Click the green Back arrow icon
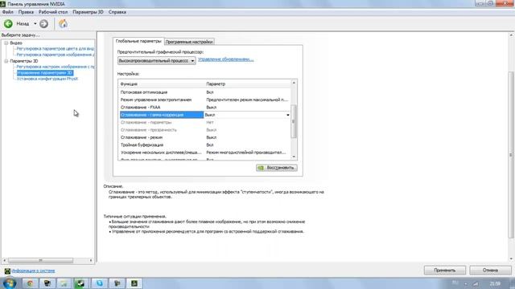This screenshot has width=515, height=289. 8,23
